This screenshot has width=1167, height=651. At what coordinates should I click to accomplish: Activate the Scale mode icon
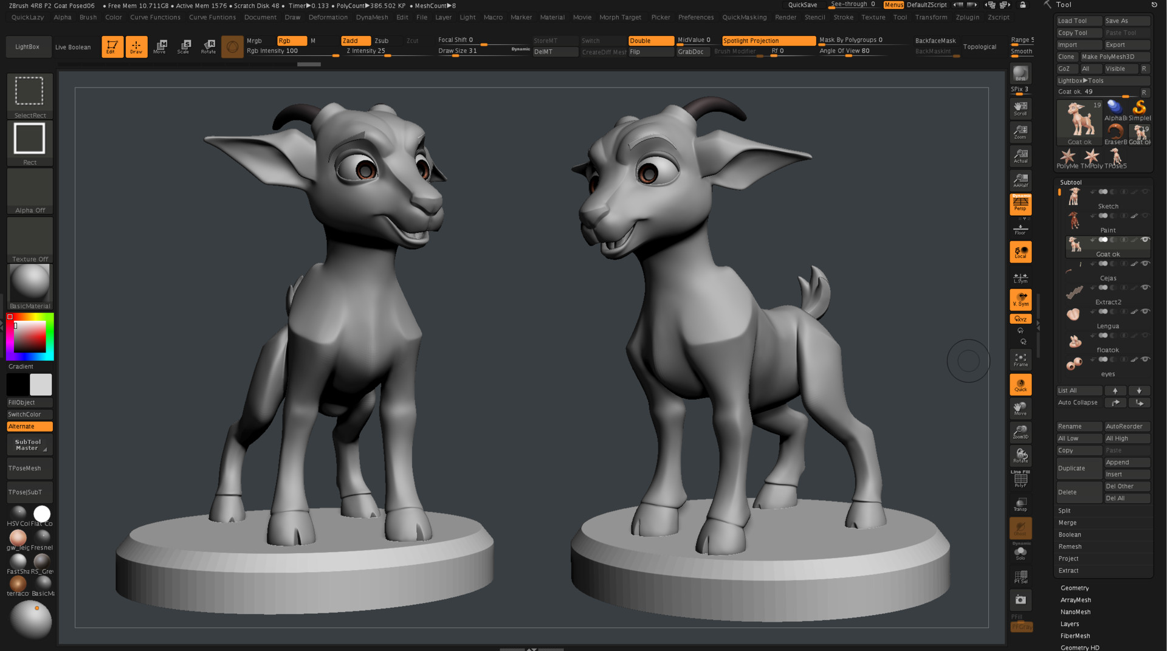pyautogui.click(x=184, y=45)
